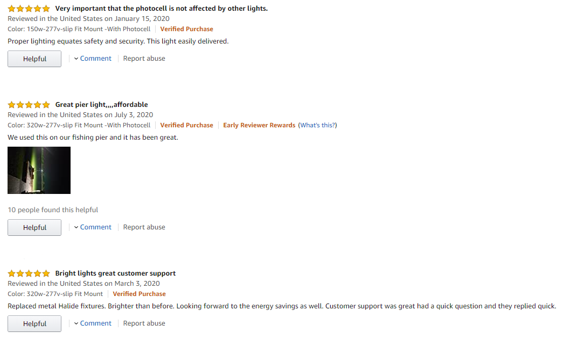The width and height of the screenshot is (564, 339).
Task: Click star rating of pier light review
Action: tap(29, 105)
